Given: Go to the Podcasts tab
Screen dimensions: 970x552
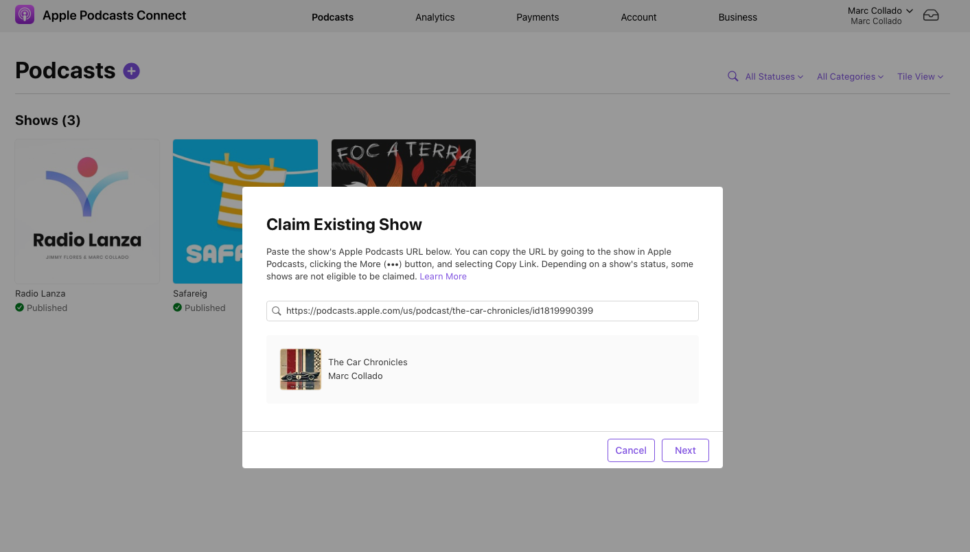Looking at the screenshot, I should [332, 17].
